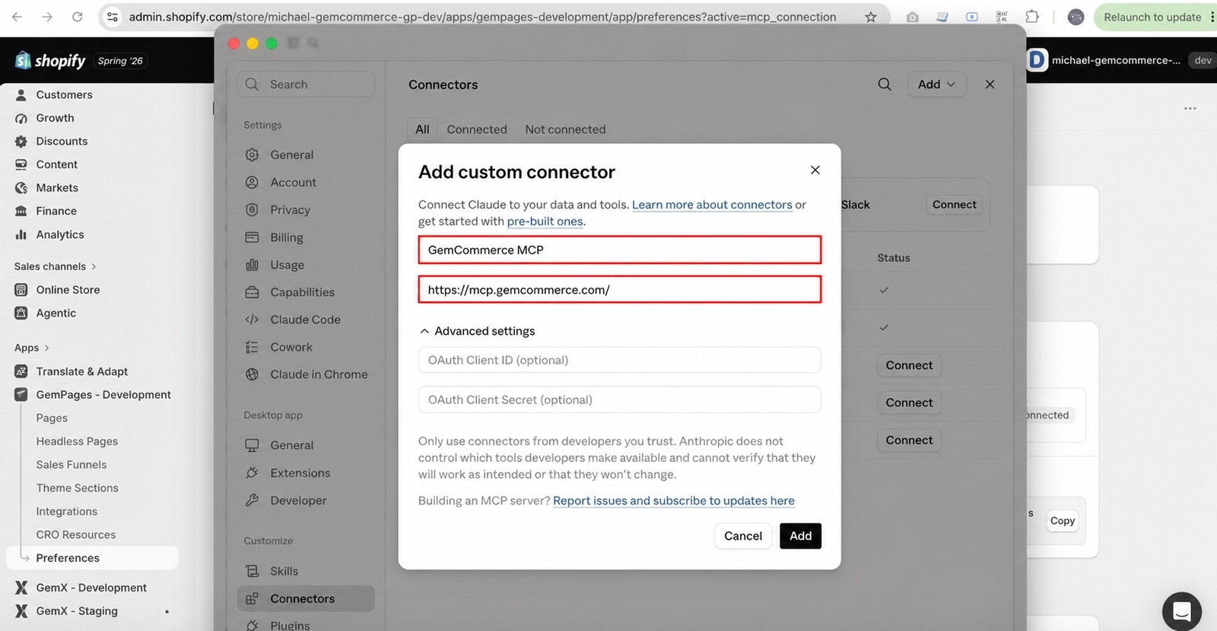Viewport: 1217px width, 631px height.
Task: Open GemX - Development app
Action: pyautogui.click(x=91, y=588)
